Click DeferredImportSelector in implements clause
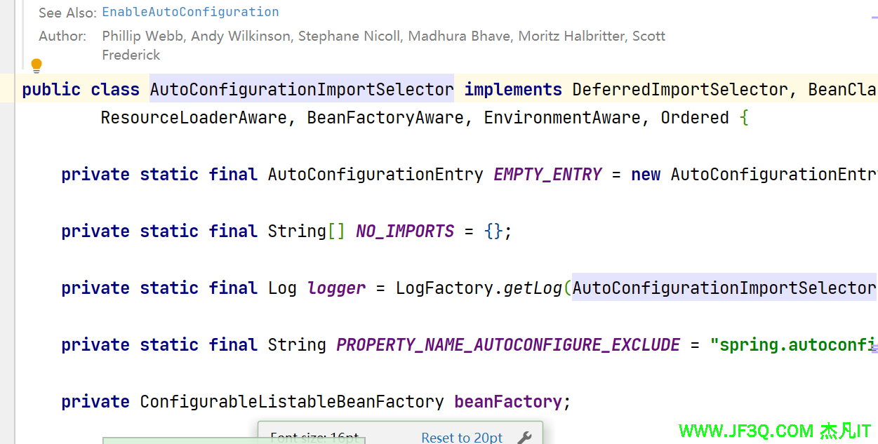Screen dimensions: 878x444 click(x=680, y=90)
